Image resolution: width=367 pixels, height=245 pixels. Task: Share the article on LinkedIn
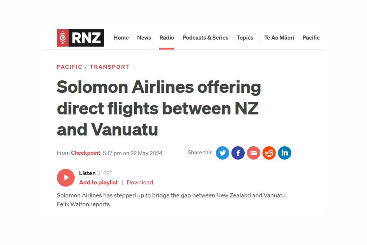(285, 153)
